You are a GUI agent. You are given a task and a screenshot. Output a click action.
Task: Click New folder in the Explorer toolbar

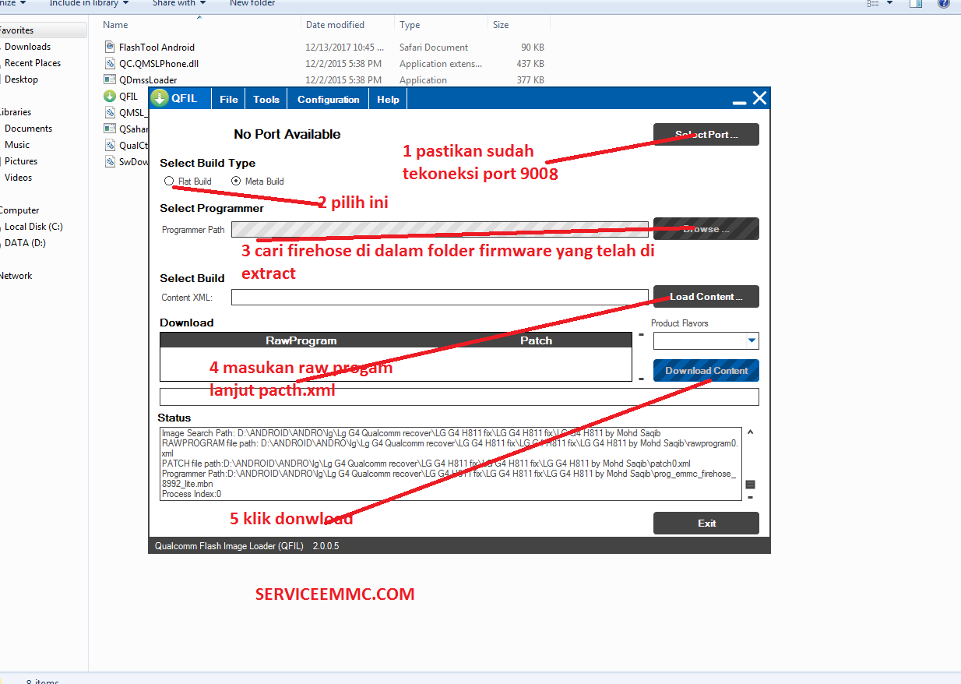click(252, 3)
